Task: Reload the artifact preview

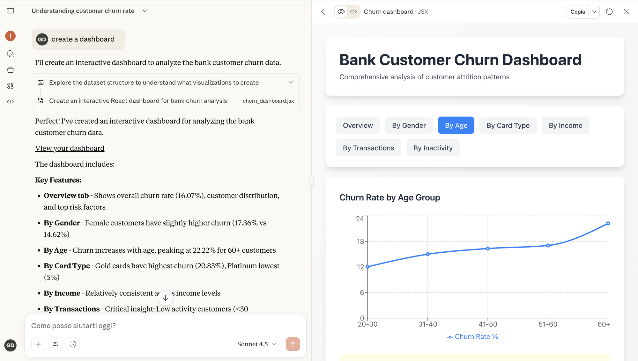Action: click(609, 12)
